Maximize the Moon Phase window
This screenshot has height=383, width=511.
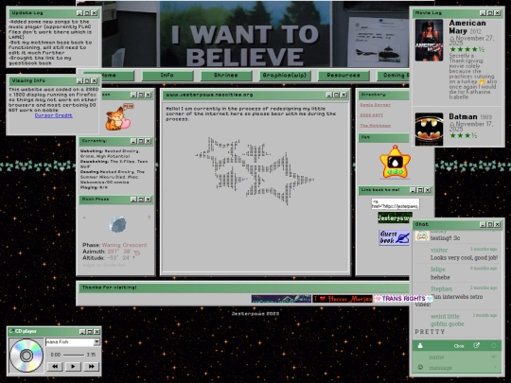[140, 199]
